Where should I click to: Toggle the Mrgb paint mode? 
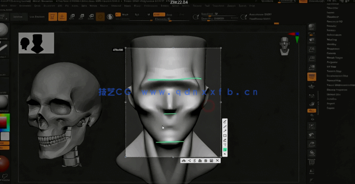coord(125,15)
